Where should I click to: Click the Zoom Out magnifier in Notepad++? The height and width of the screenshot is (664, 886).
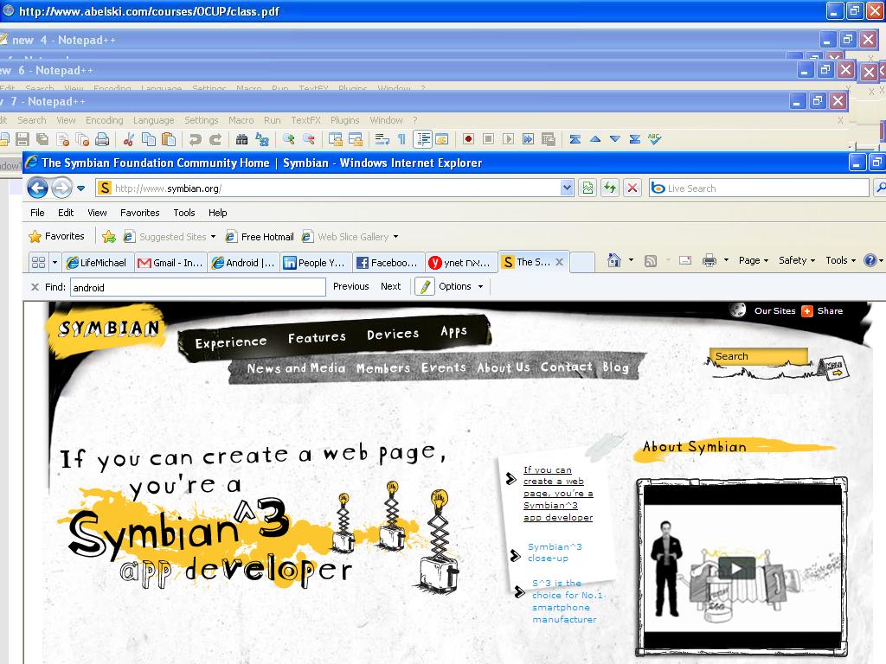[309, 139]
